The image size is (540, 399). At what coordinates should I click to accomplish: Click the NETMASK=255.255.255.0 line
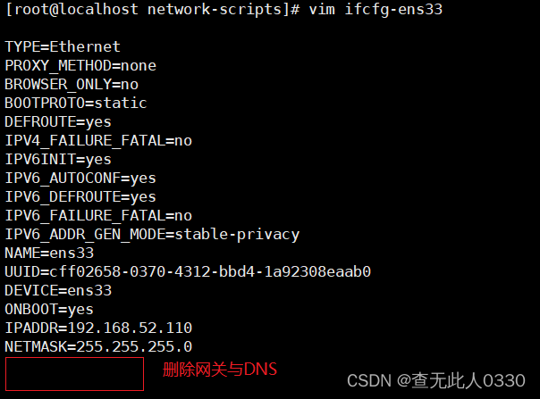pos(98,346)
